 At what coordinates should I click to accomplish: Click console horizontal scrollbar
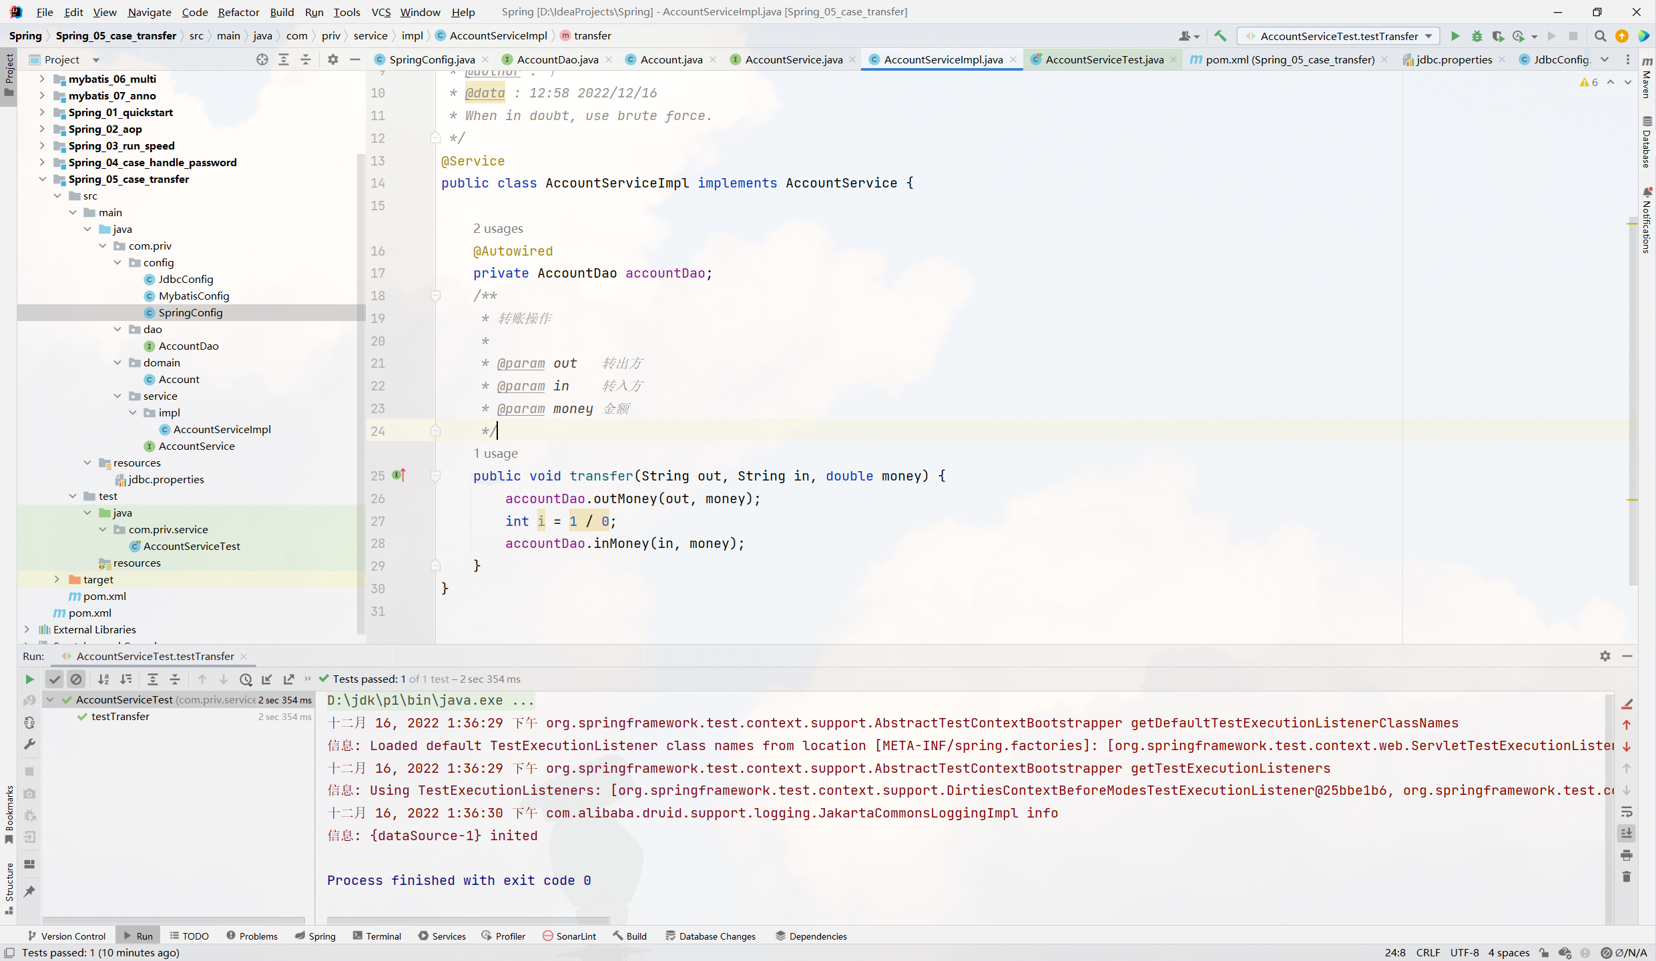click(x=468, y=920)
